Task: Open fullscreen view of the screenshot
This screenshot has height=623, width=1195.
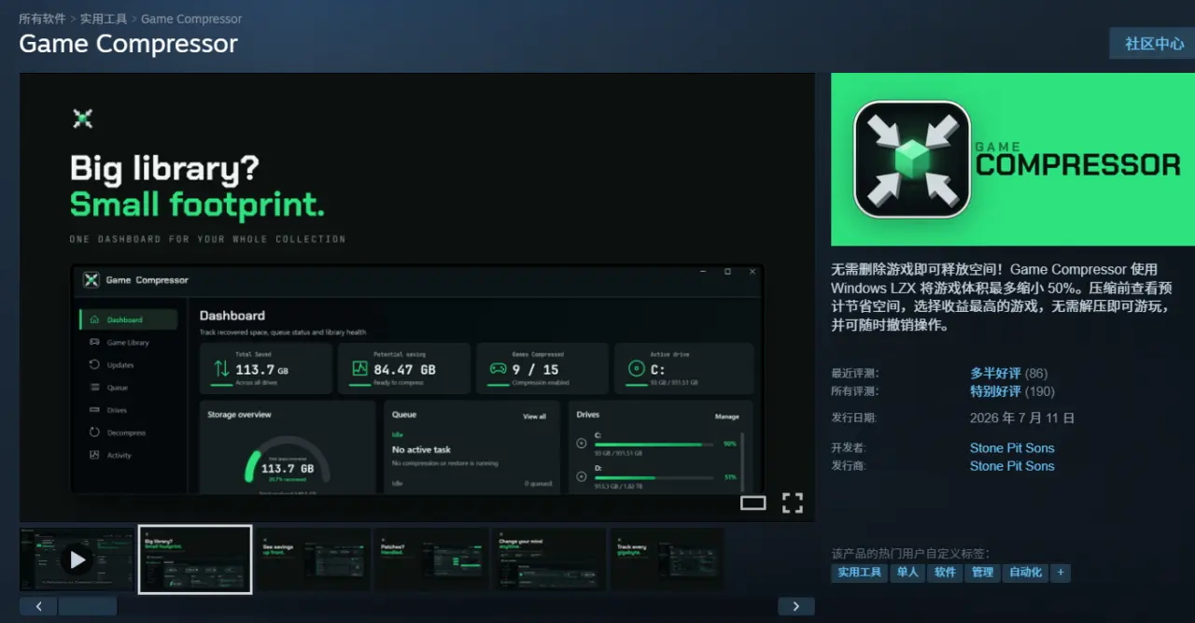Action: pos(792,503)
